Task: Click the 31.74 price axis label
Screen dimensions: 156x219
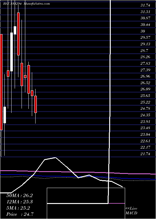Action: tap(145, 5)
